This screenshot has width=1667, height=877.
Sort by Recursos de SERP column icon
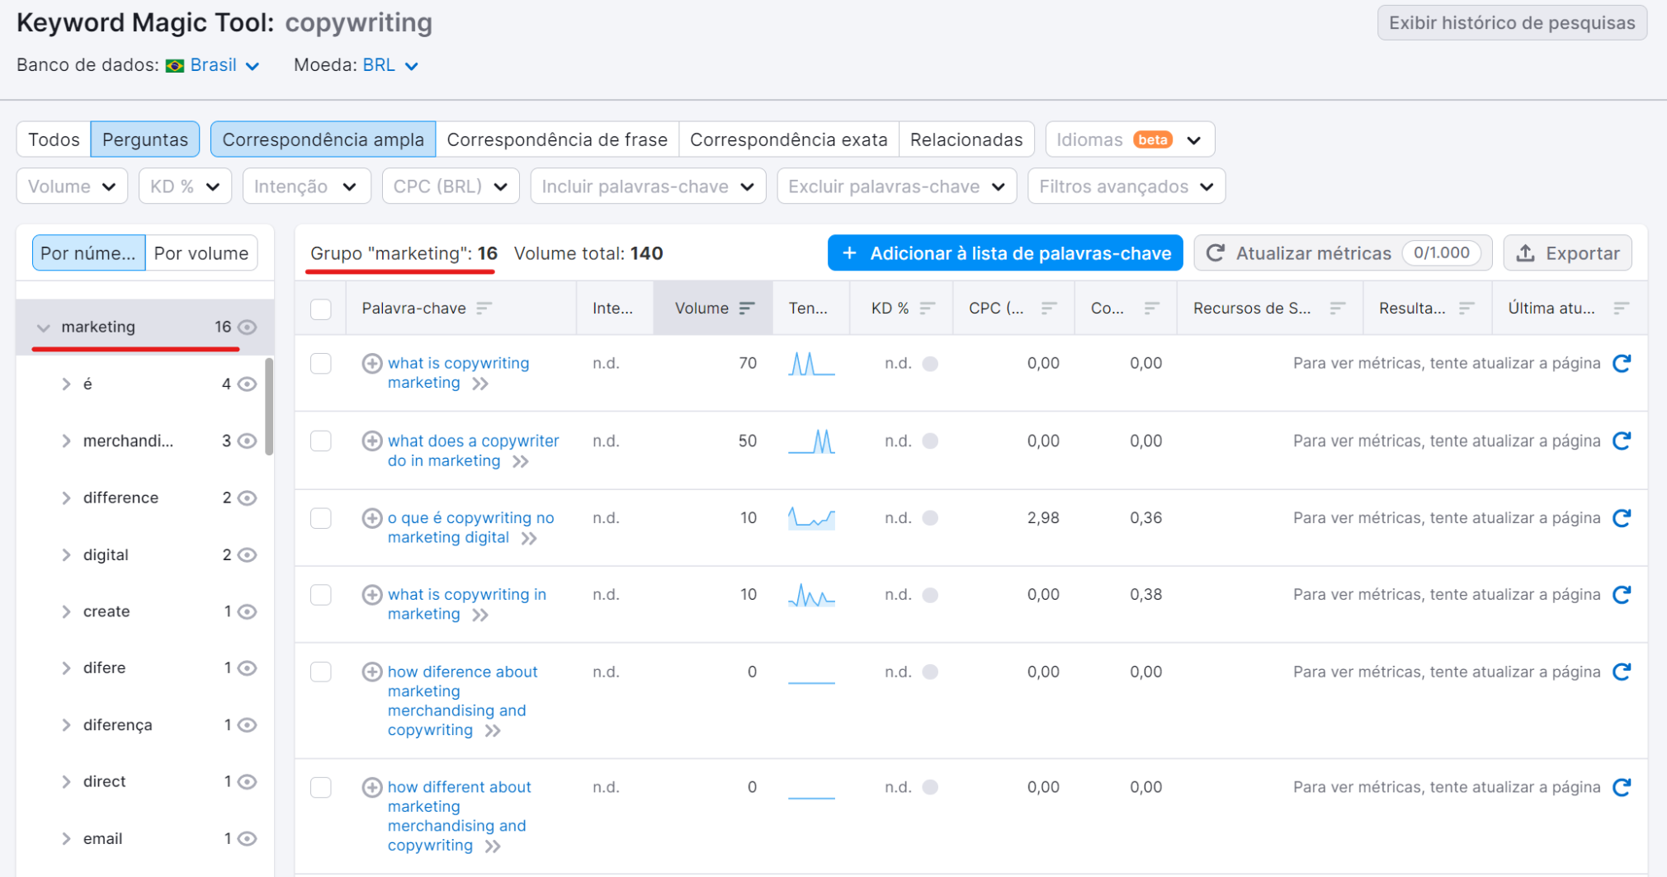(1338, 308)
